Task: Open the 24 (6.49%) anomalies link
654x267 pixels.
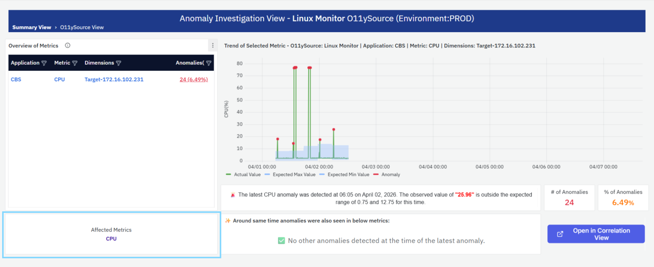Action: click(x=194, y=79)
